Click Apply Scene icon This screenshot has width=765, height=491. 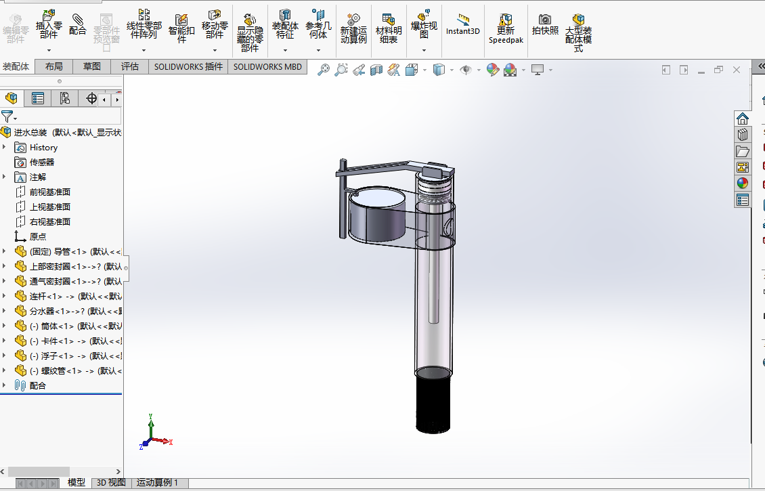point(510,70)
